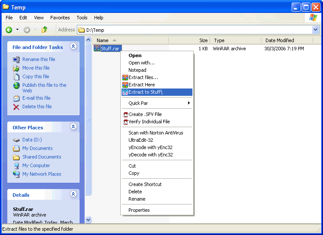Click the WinRAR icon beside Extract files...
The height and width of the screenshot is (235, 323).
(125, 77)
